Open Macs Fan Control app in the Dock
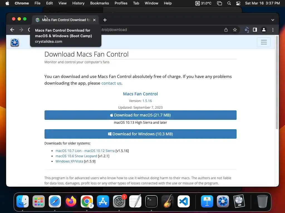 (x=223, y=201)
